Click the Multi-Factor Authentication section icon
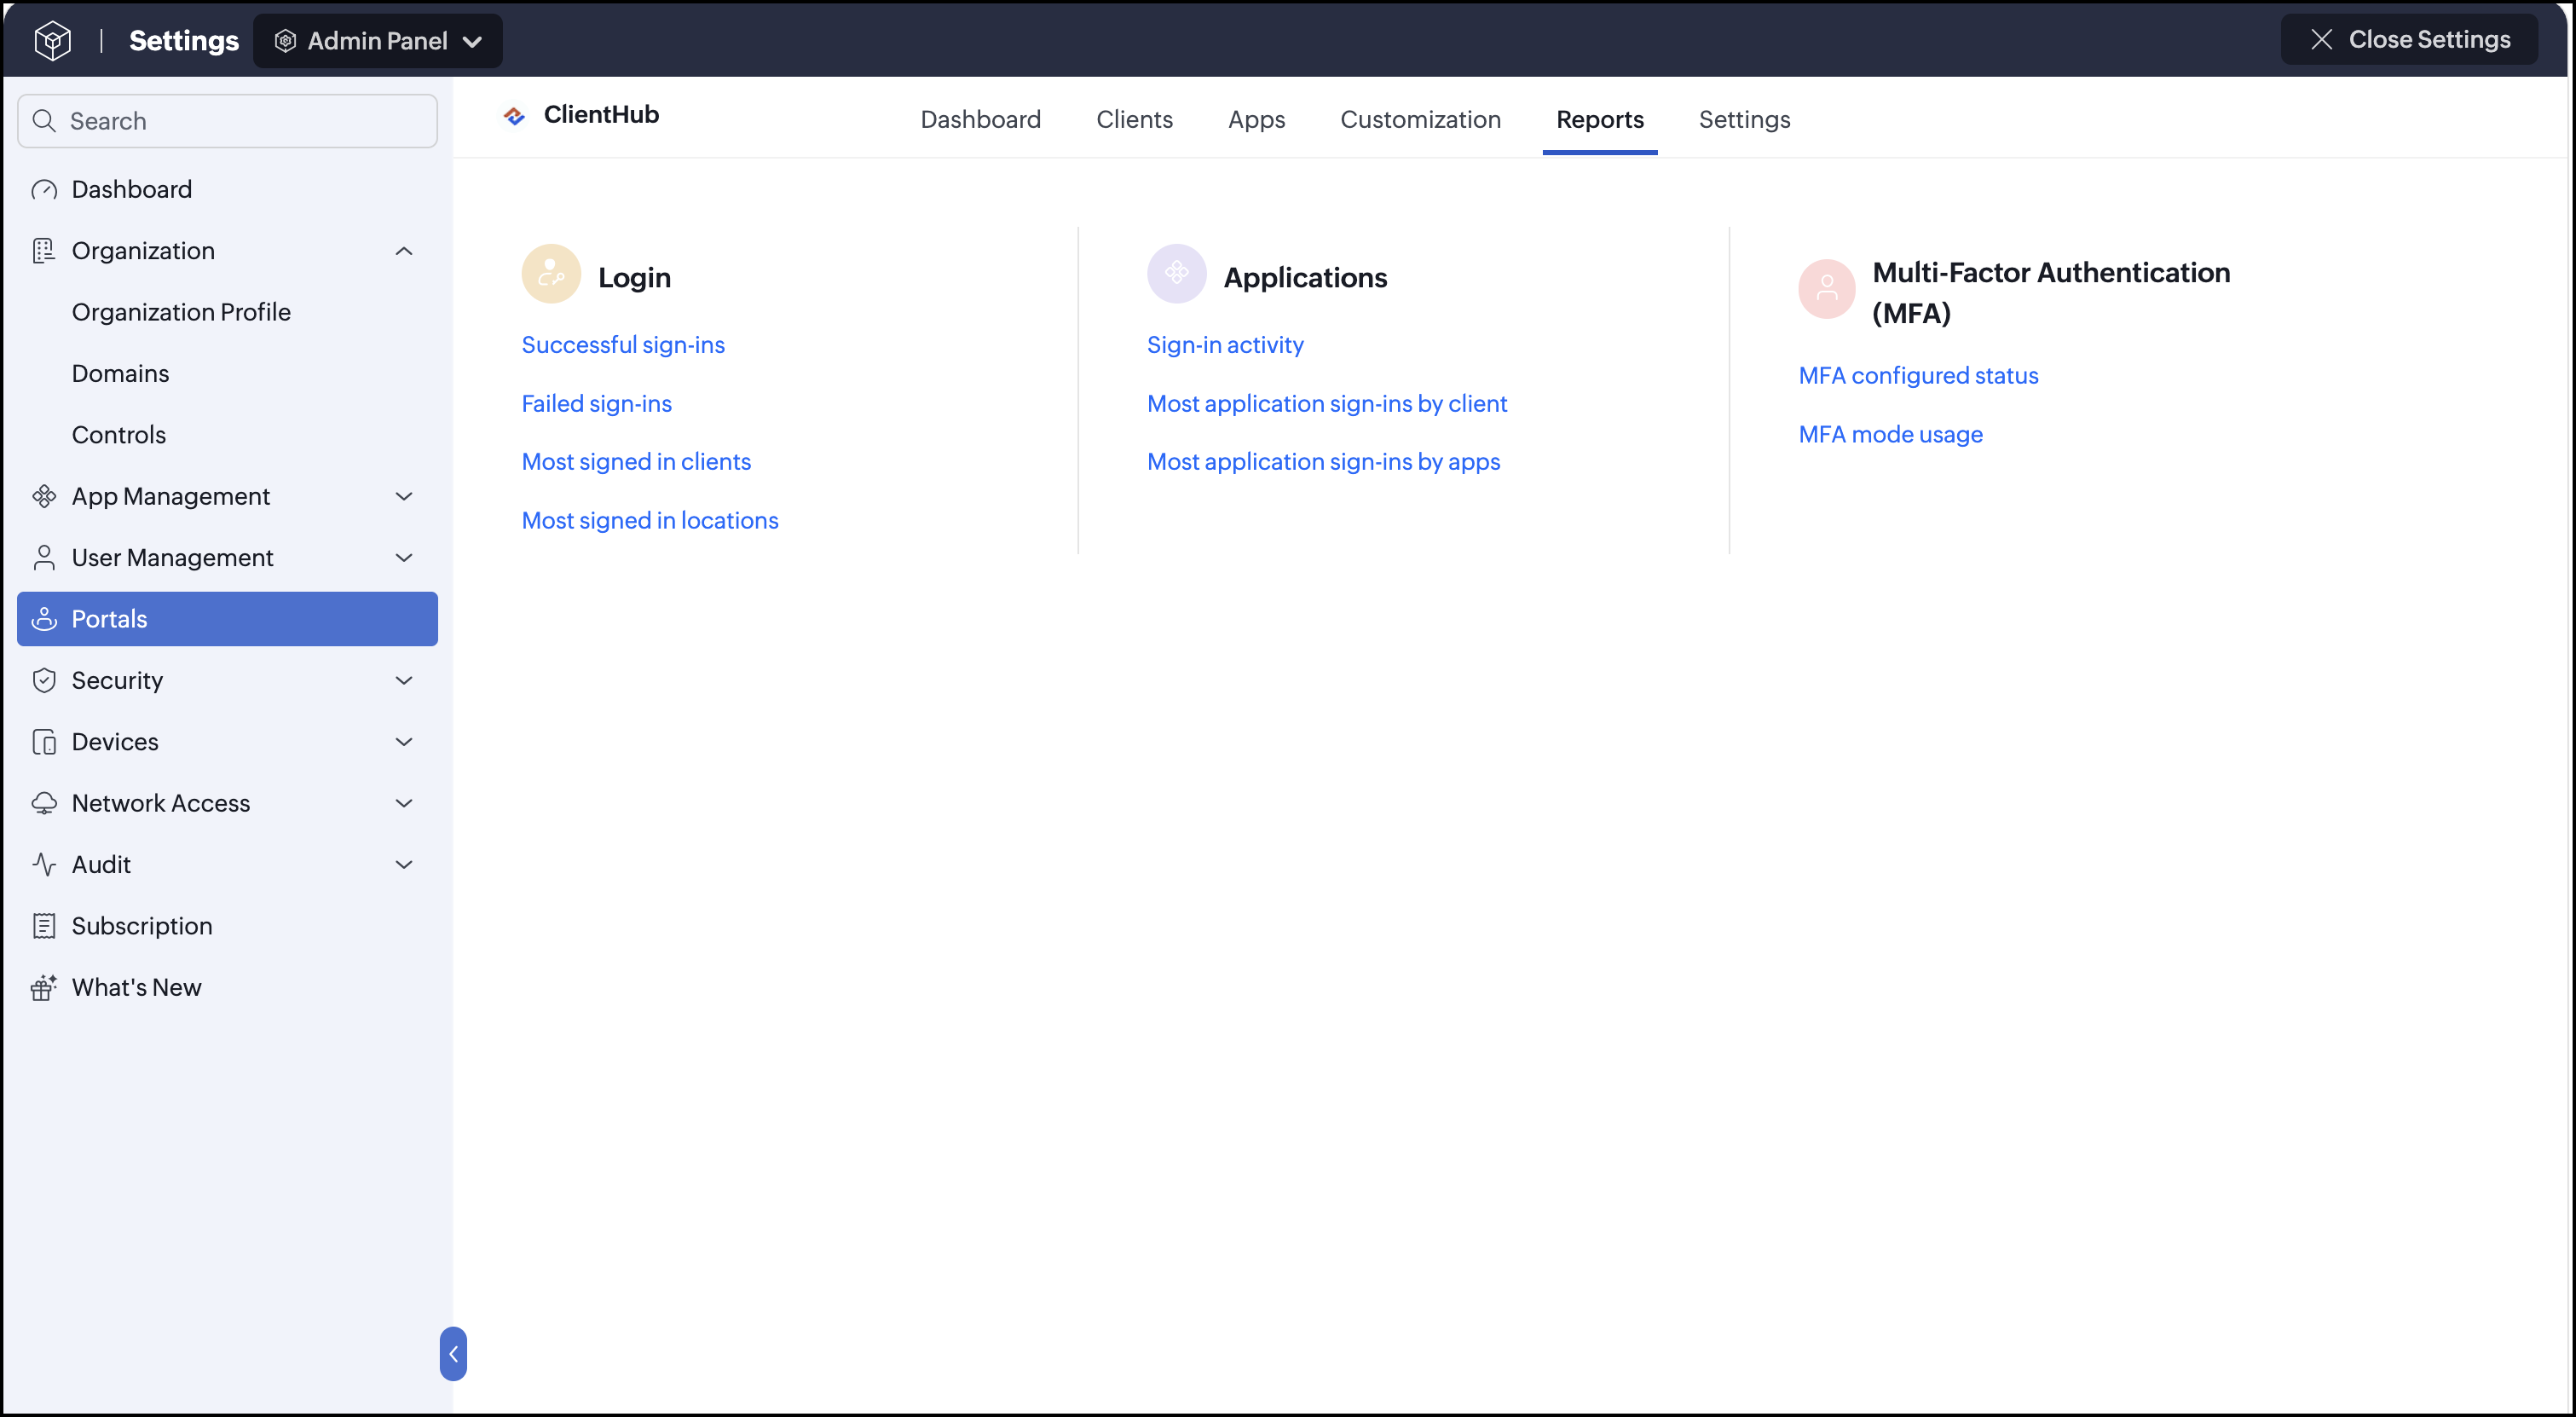The image size is (2576, 1417). (x=1827, y=290)
